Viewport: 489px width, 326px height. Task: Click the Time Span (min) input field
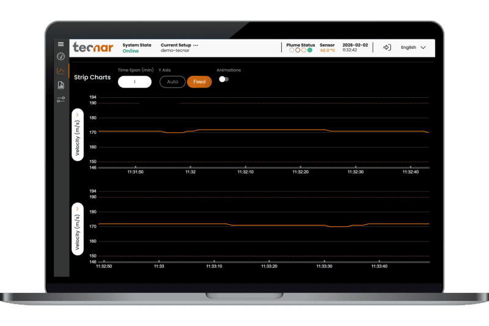[134, 81]
